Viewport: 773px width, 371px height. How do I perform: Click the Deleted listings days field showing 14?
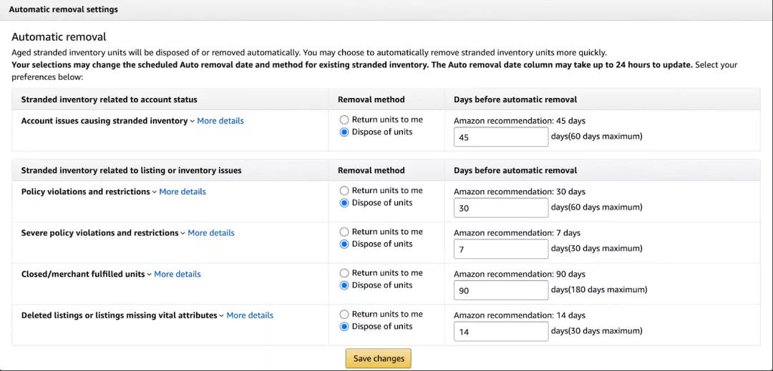tap(501, 332)
